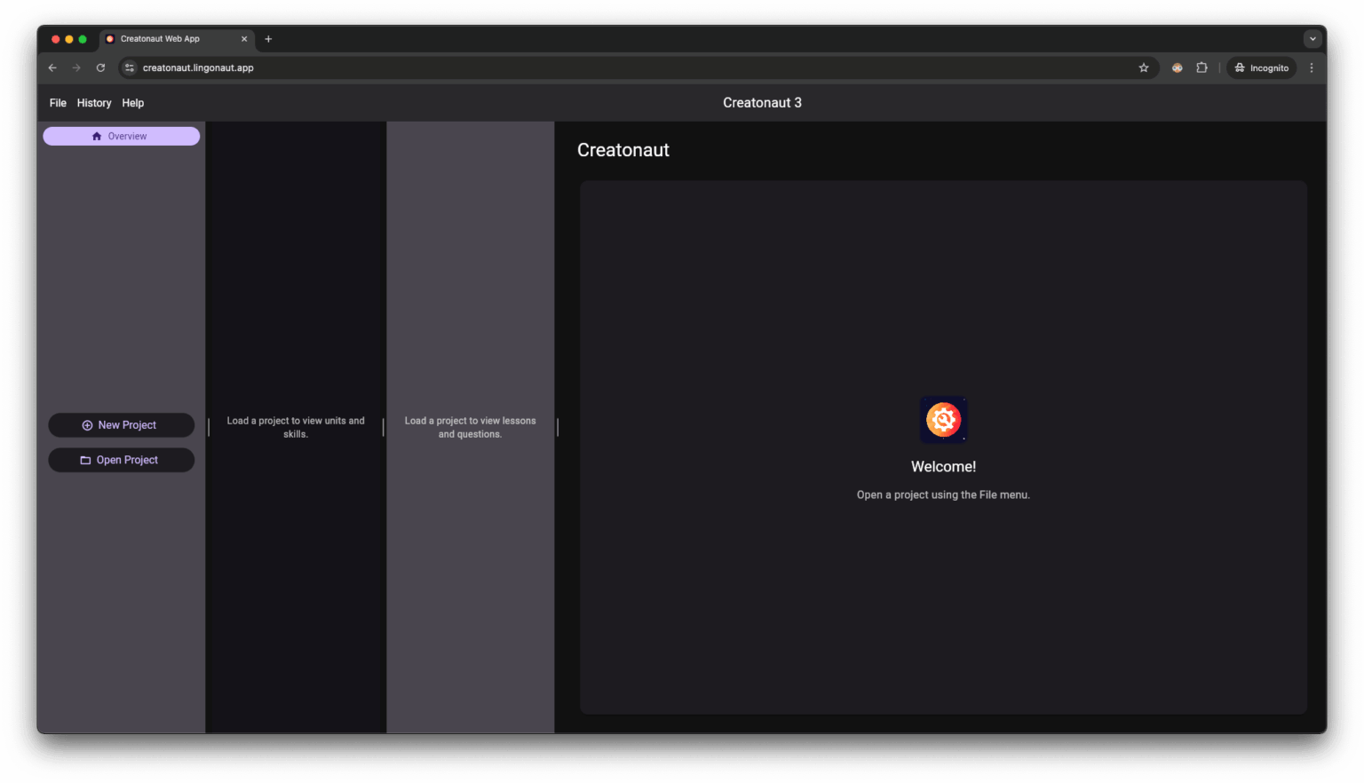Click the Creatonaut favicon on the browser tab
Screen dimensions: 1364x783
tap(109, 38)
